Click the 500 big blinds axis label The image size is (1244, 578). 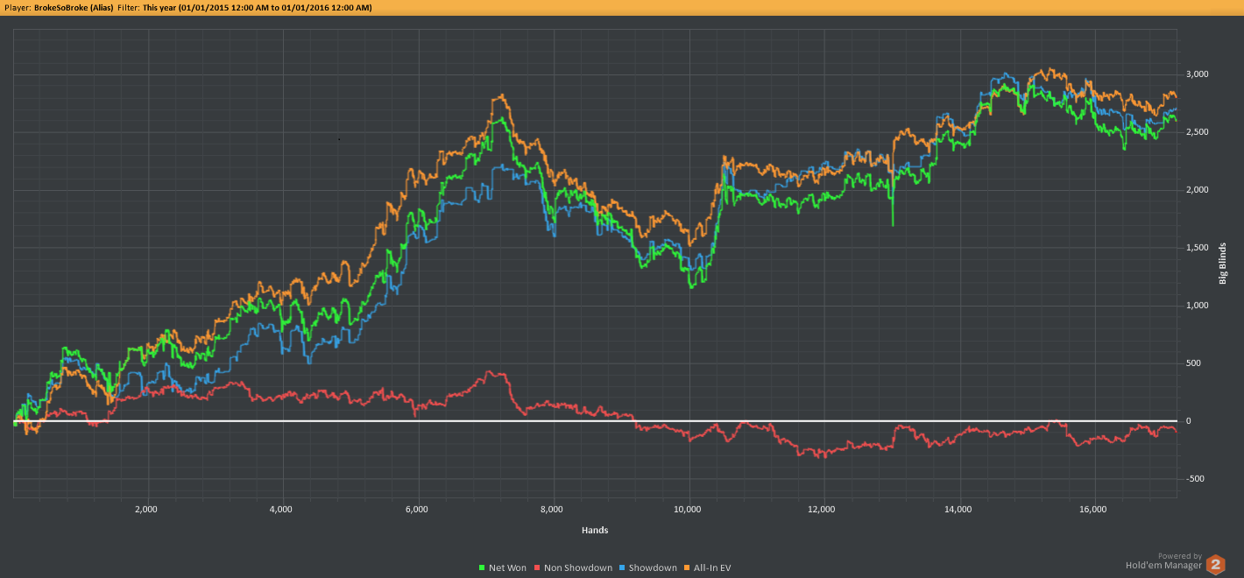(x=1193, y=363)
